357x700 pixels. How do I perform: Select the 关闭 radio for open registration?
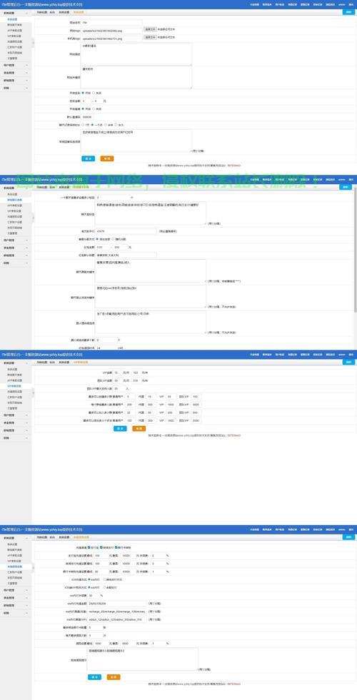coord(94,93)
